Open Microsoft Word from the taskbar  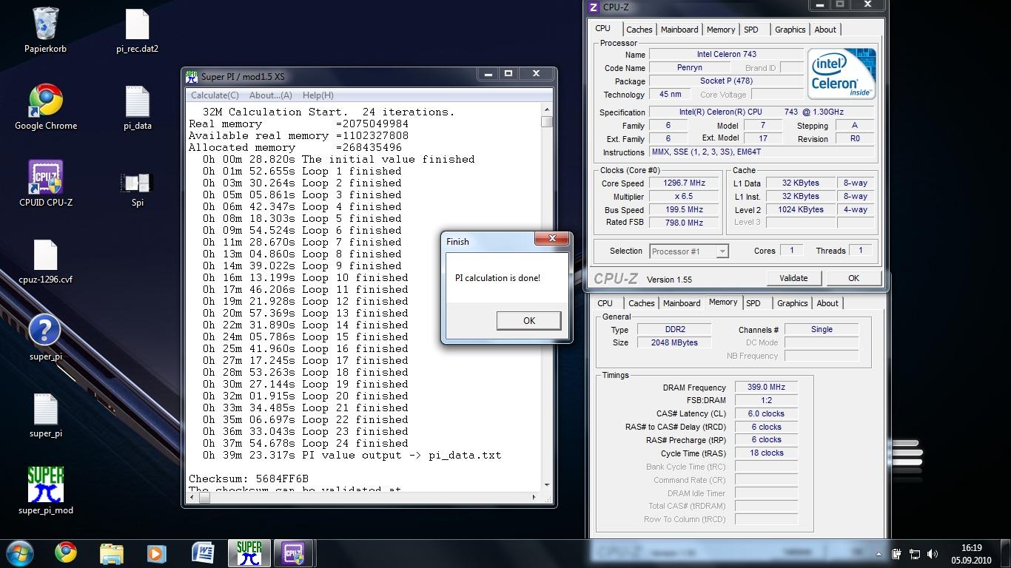click(203, 553)
